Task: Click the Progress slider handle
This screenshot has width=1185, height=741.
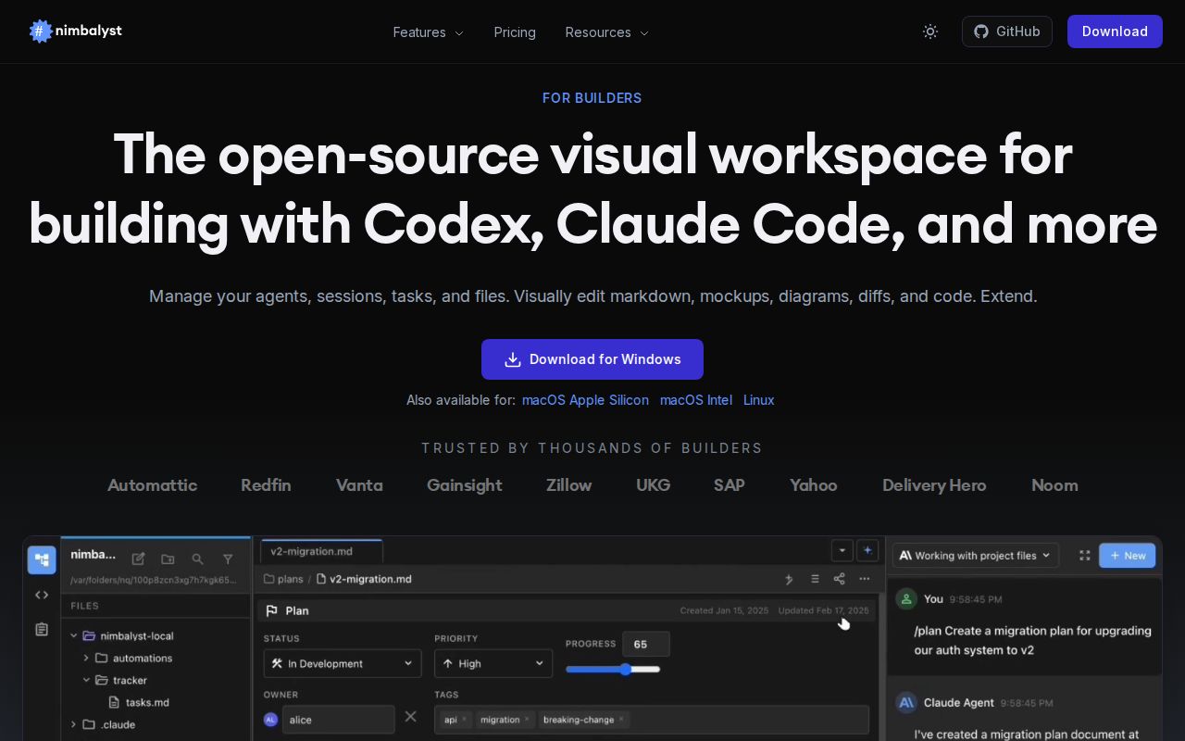Action: (626, 669)
